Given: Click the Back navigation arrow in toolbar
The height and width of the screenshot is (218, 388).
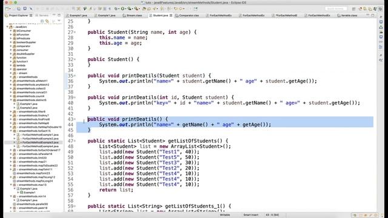Looking at the screenshot, I should click(176, 8).
